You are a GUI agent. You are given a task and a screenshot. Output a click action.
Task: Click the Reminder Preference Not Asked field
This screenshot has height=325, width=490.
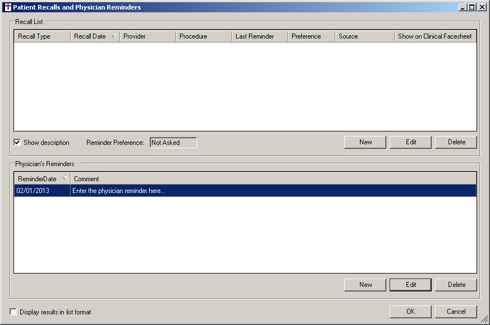pos(173,143)
